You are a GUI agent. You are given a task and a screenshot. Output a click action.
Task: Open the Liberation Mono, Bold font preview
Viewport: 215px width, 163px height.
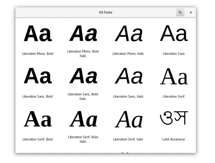pyautogui.click(x=38, y=33)
